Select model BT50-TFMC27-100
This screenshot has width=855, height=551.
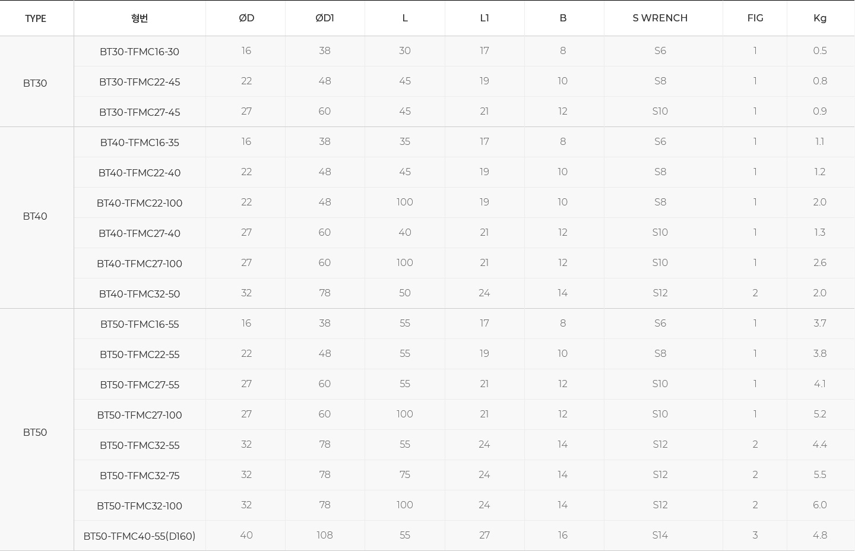pos(140,415)
